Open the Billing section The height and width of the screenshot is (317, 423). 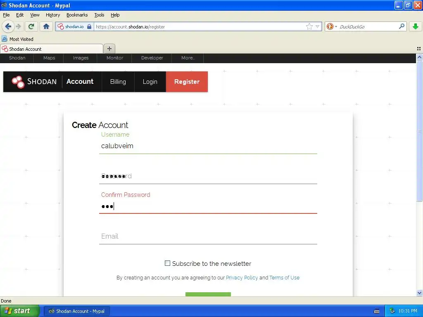(118, 81)
